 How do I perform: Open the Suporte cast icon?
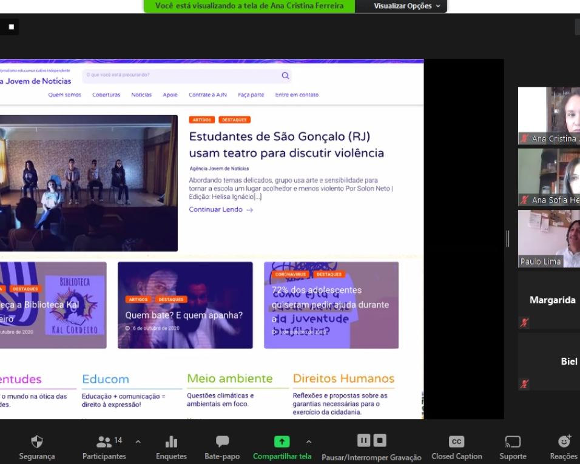pyautogui.click(x=513, y=442)
